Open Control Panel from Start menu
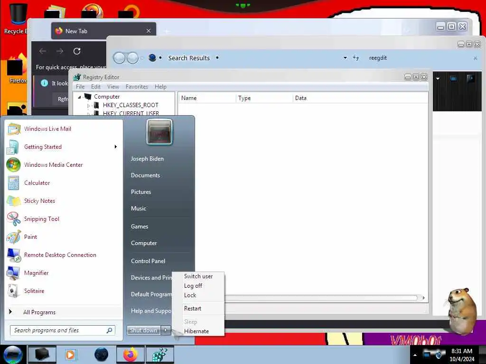486x364 pixels. coord(148,261)
